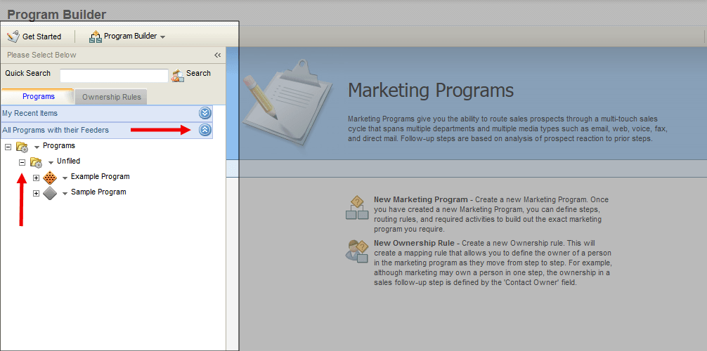Screen dimensions: 707x351
Task: Click the Programs folder icon
Action: pyautogui.click(x=22, y=147)
